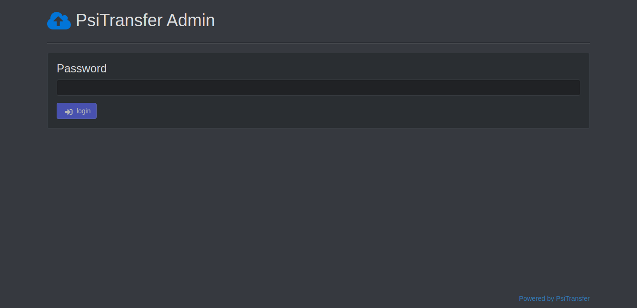
Task: Click the Password label text
Action: pos(81,69)
